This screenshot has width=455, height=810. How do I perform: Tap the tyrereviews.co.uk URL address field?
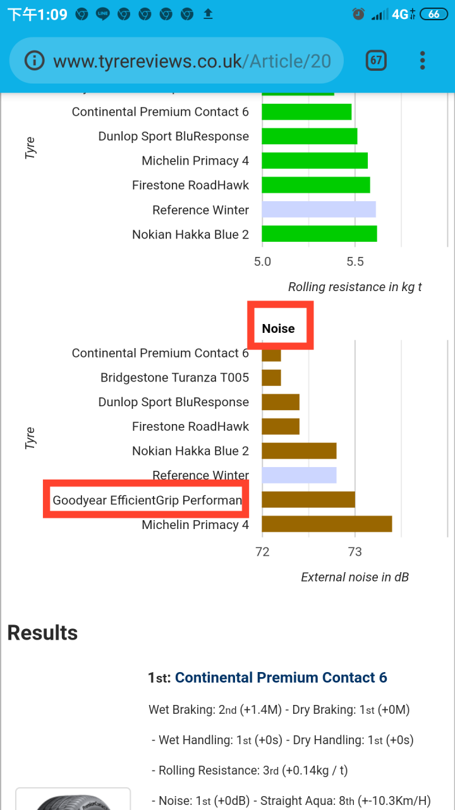tap(177, 61)
